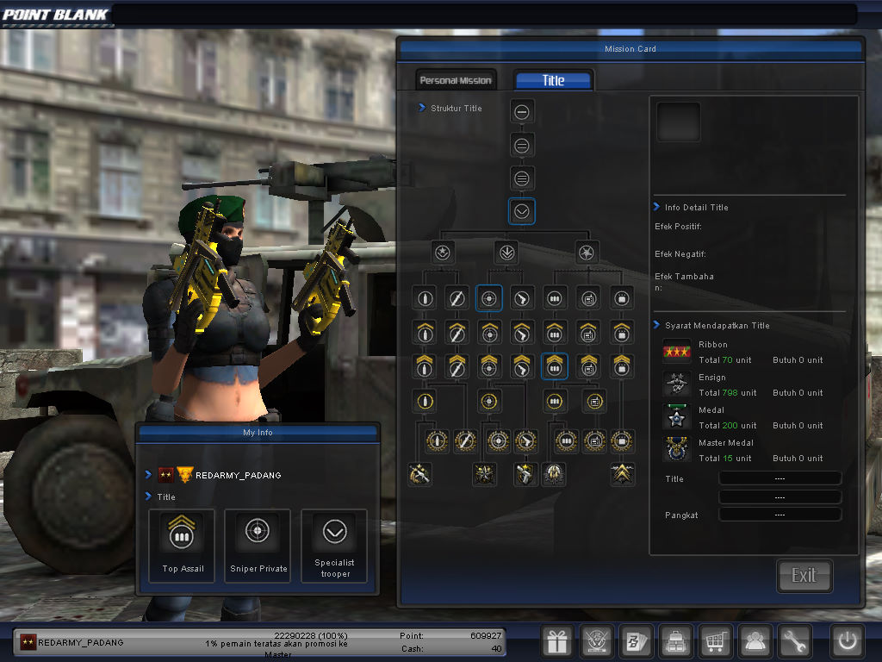Open the shop cart icon
The height and width of the screenshot is (662, 882).
tap(716, 641)
